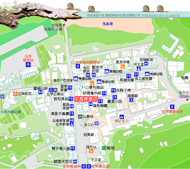Click the 迎賓館 label
This screenshot has height=169, width=190.
(x=89, y=135)
